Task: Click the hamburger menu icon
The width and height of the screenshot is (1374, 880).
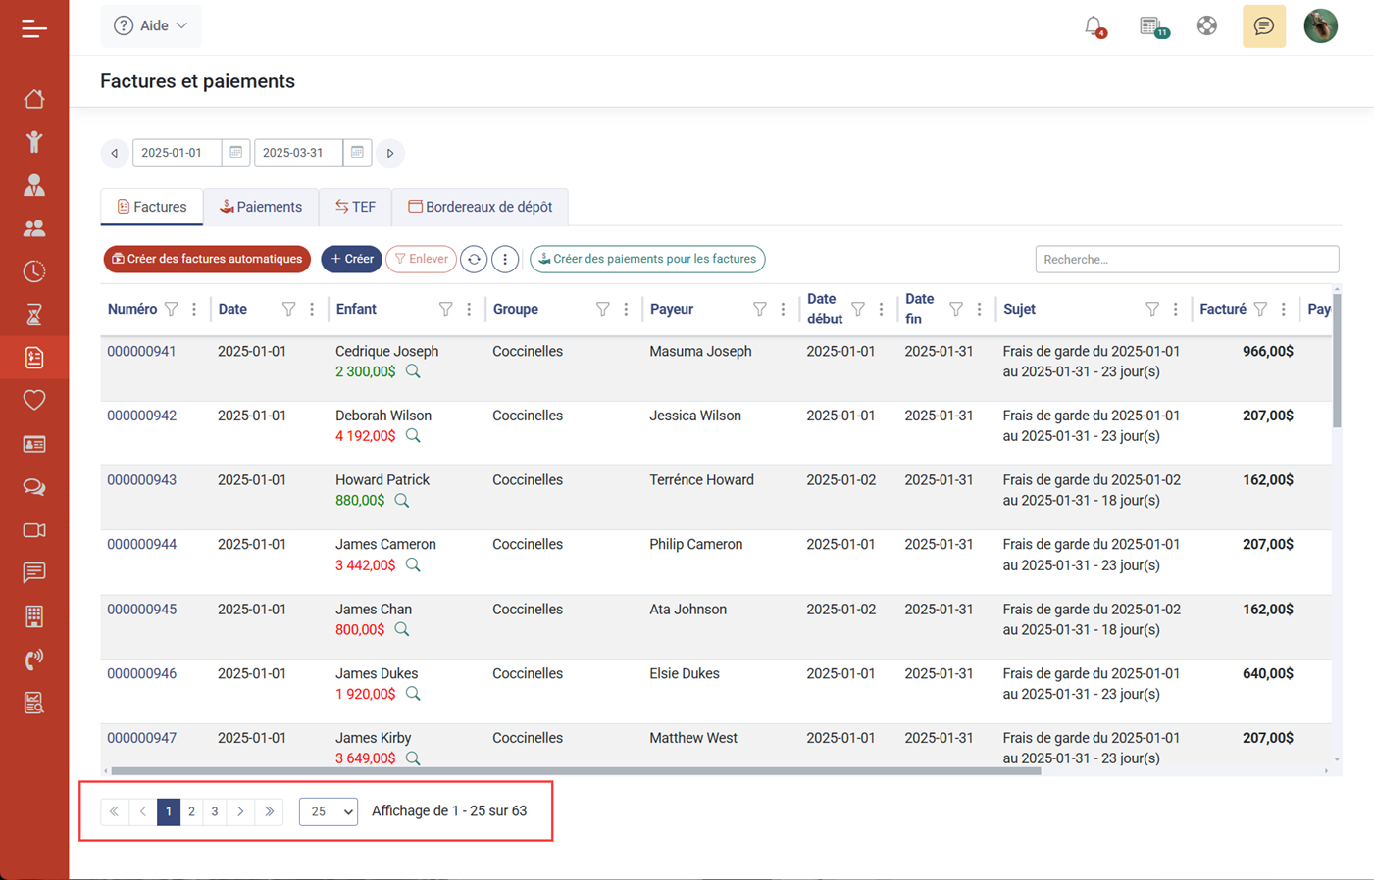Action: coord(34,28)
